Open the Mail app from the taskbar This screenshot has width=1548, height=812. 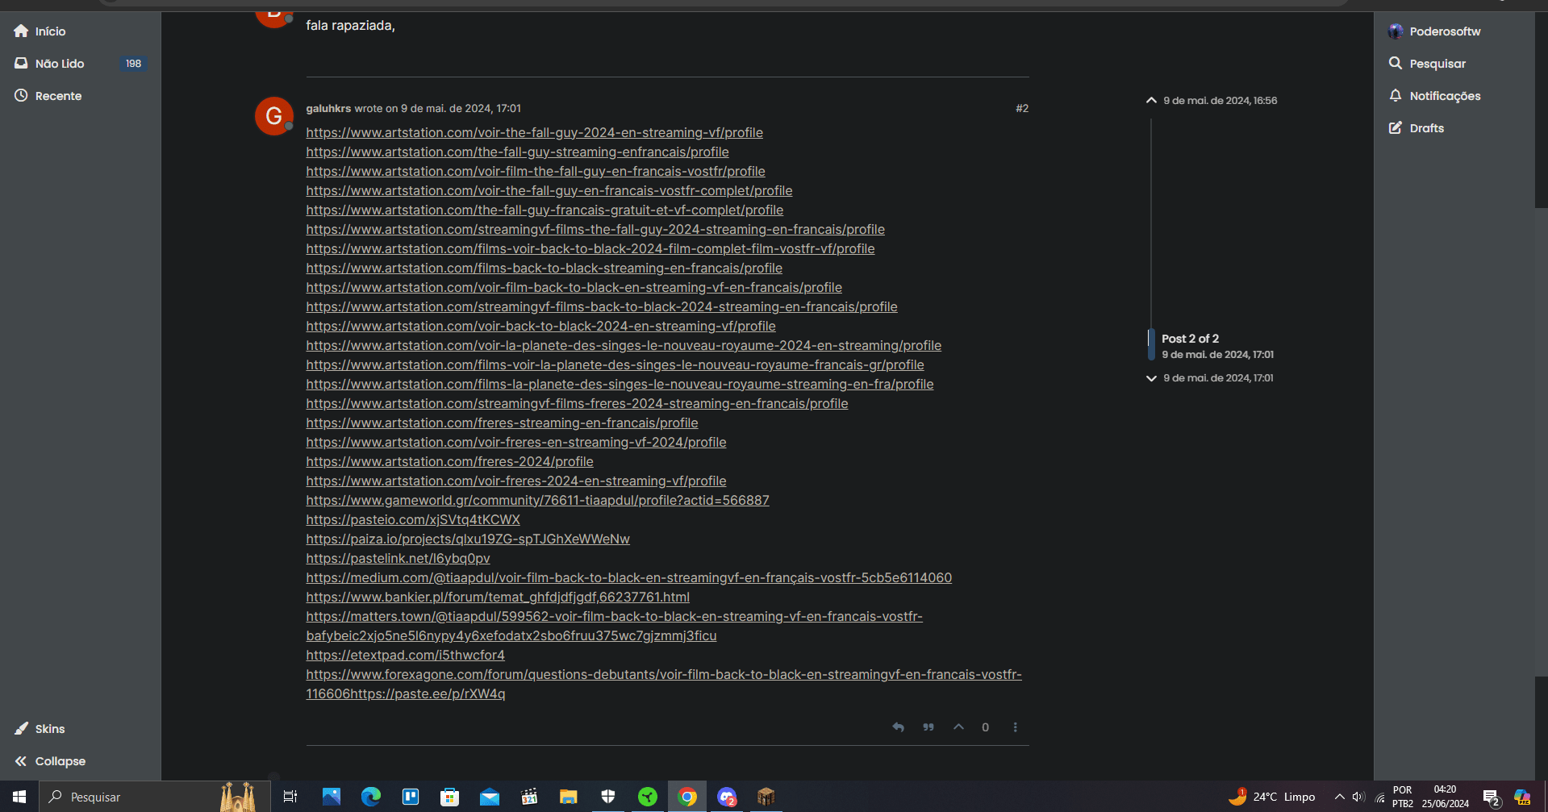pos(490,797)
